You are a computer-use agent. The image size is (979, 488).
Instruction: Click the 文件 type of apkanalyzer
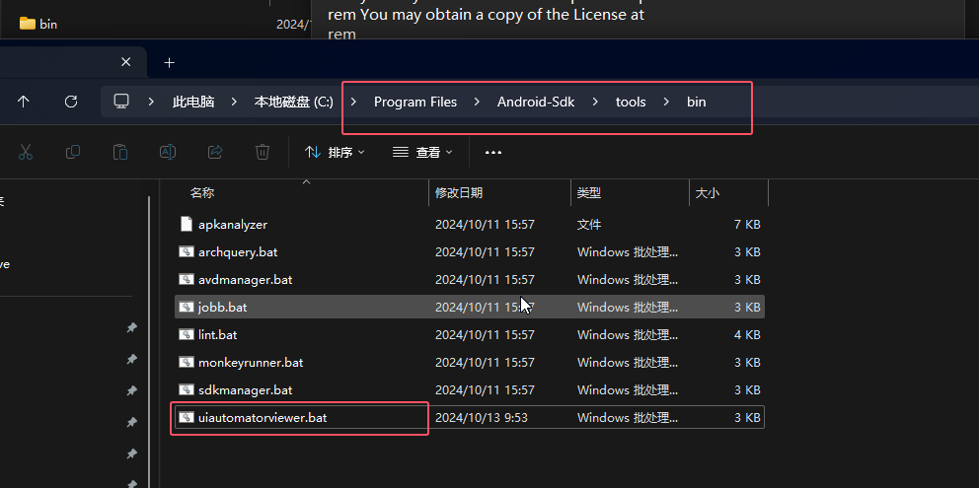pos(589,224)
